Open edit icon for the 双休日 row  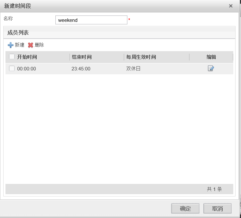[x=211, y=68]
